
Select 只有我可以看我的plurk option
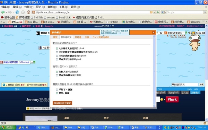tap(57, 59)
